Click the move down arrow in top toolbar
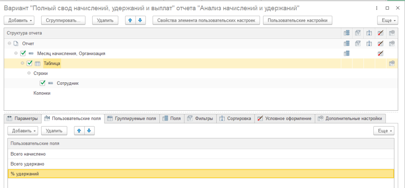Viewport: 405px width, 188px height. click(x=140, y=20)
